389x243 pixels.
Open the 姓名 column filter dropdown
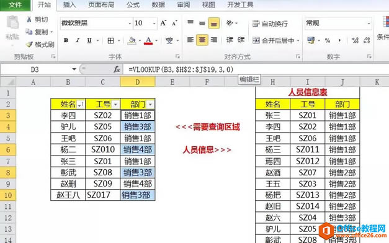(81, 105)
